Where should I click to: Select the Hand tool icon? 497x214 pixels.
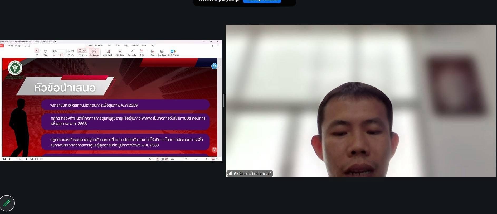(37, 55)
